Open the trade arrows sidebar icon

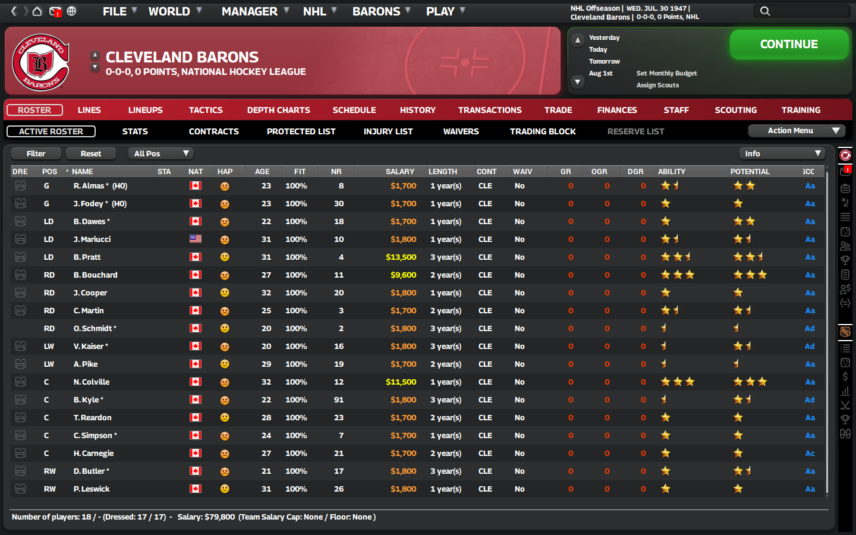point(845,303)
